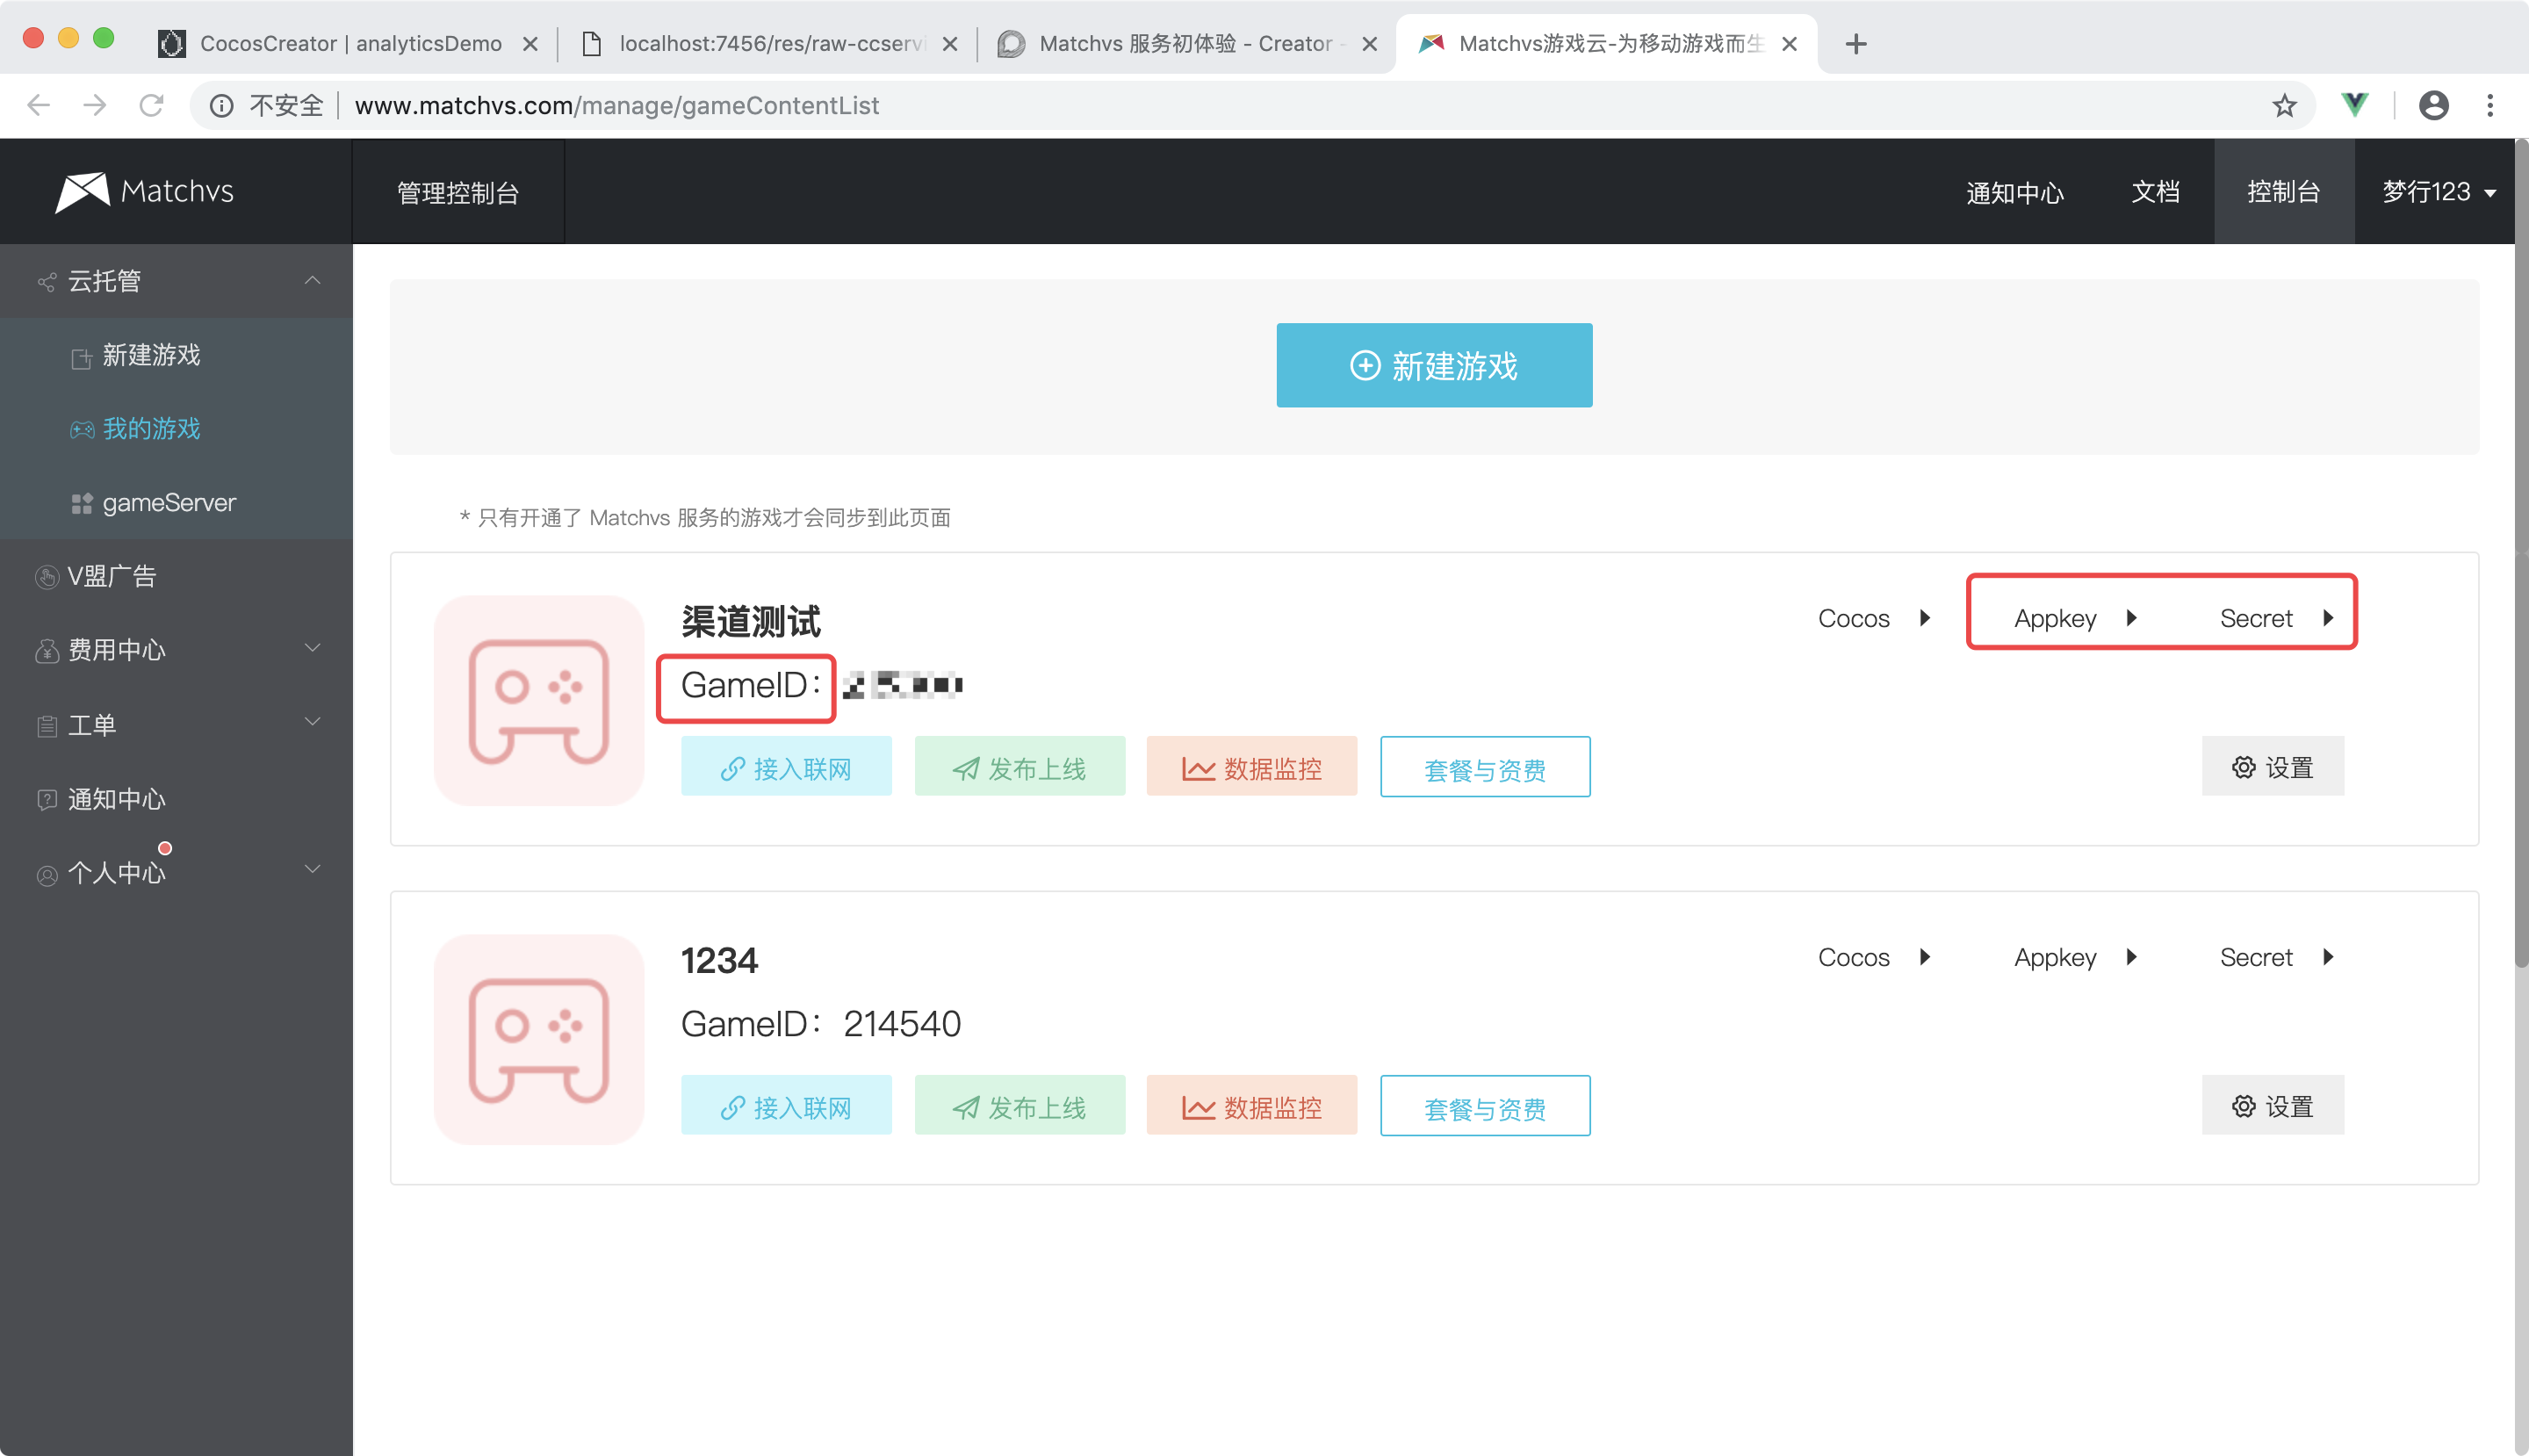The width and height of the screenshot is (2529, 1456).
Task: Reload the page with refresh icon
Action: pyautogui.click(x=151, y=105)
